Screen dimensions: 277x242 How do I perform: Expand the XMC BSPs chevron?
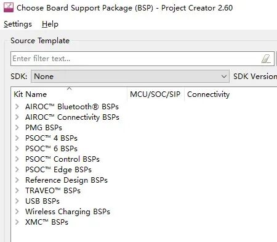pyautogui.click(x=17, y=222)
